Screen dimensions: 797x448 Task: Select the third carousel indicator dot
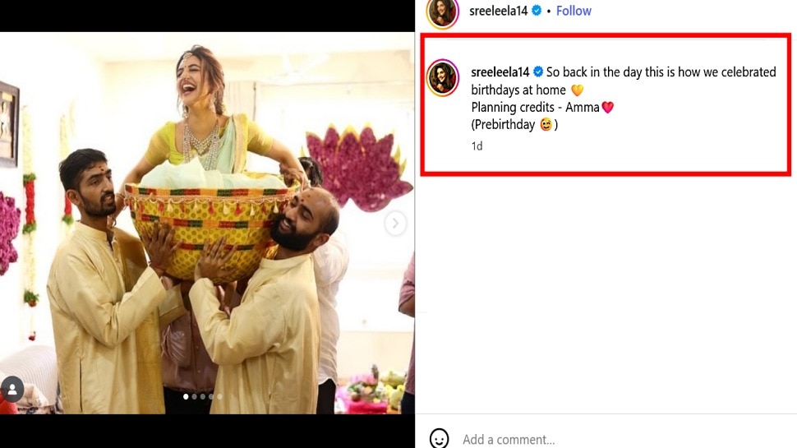click(x=202, y=396)
